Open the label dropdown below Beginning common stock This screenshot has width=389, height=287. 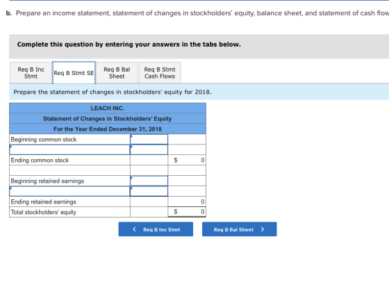(x=69, y=149)
